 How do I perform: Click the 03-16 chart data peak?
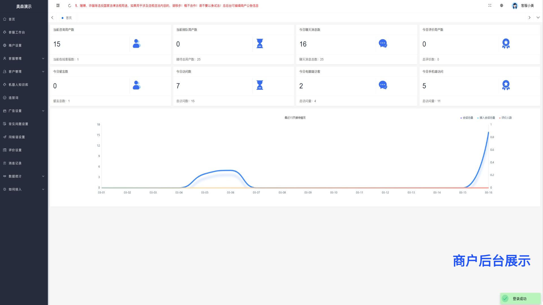pos(488,132)
